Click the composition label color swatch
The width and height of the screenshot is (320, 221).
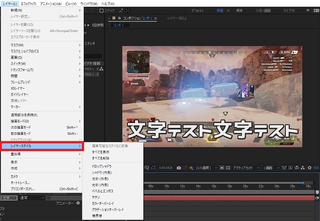tap(114, 18)
